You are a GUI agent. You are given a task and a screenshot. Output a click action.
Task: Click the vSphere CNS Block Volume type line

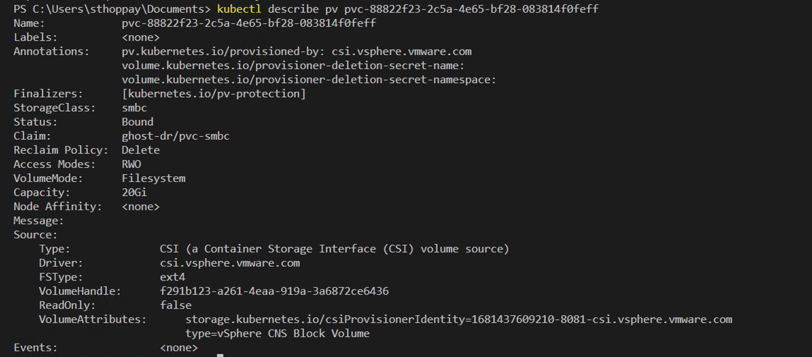tap(277, 334)
